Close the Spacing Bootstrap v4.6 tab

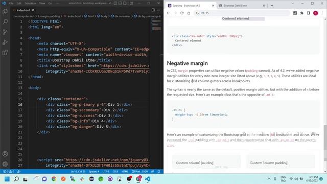coord(213,6)
